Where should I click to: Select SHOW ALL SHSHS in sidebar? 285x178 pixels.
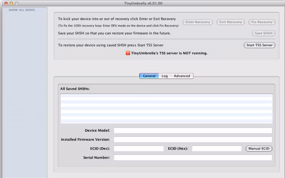click(22, 10)
